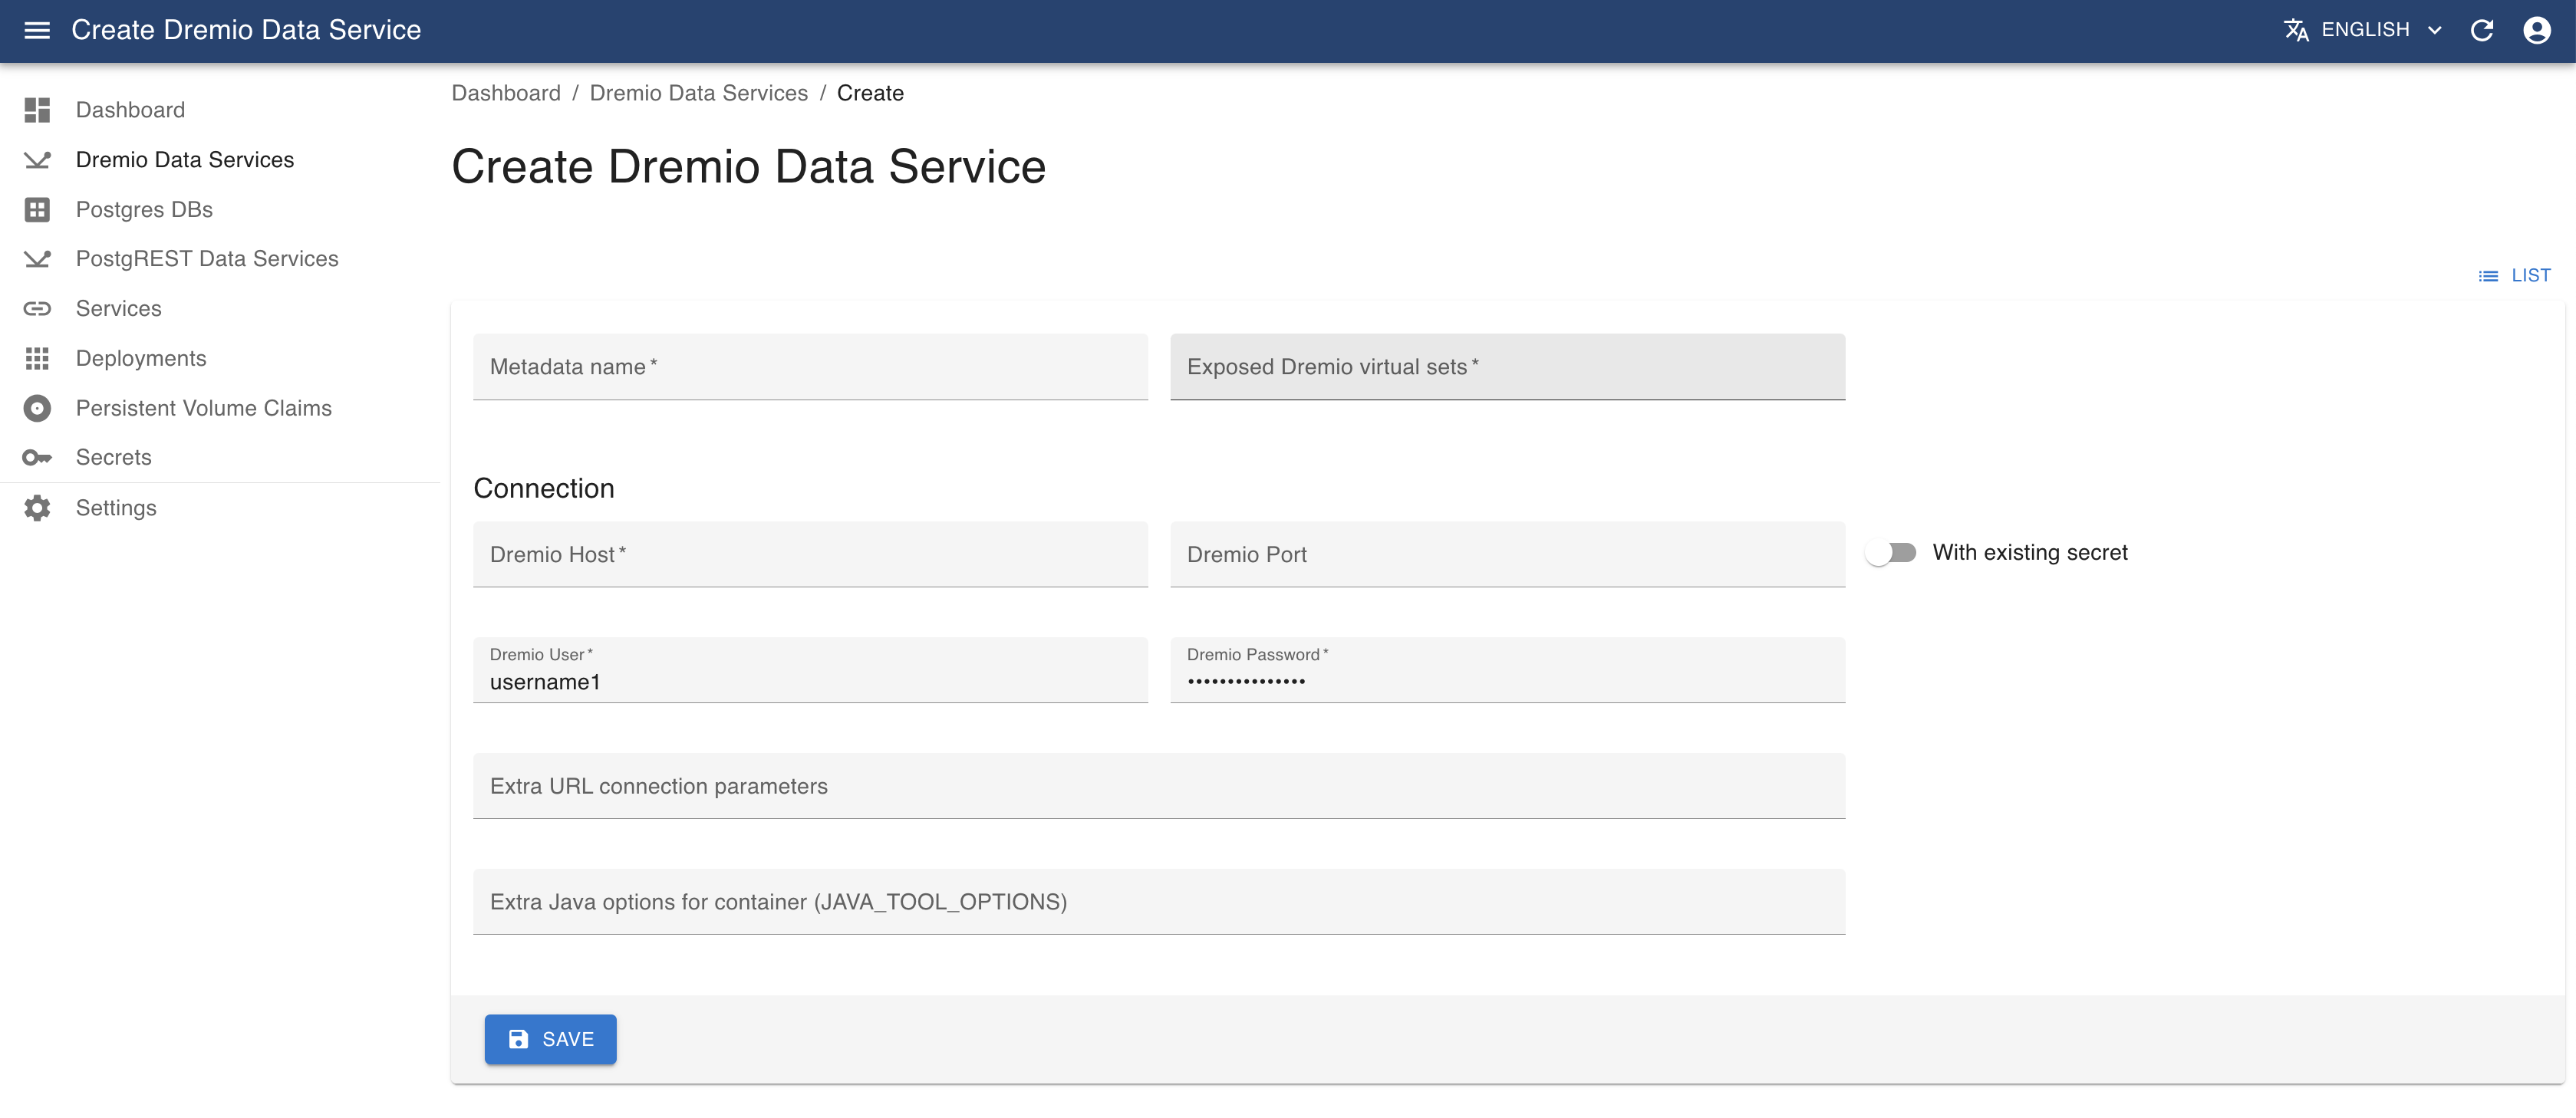Screen dimensions: 2576x1118
Task: Click the Deployments apps grid icon
Action: pos(37,358)
